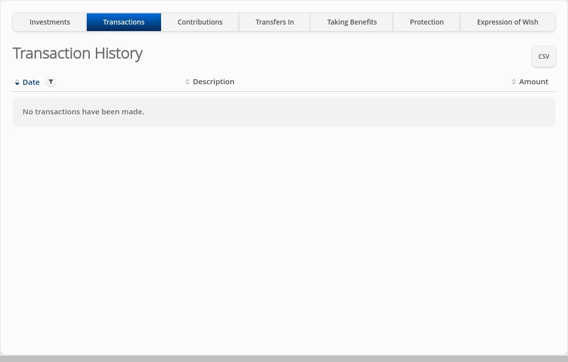Open the Date filter funnel icon

tap(51, 82)
